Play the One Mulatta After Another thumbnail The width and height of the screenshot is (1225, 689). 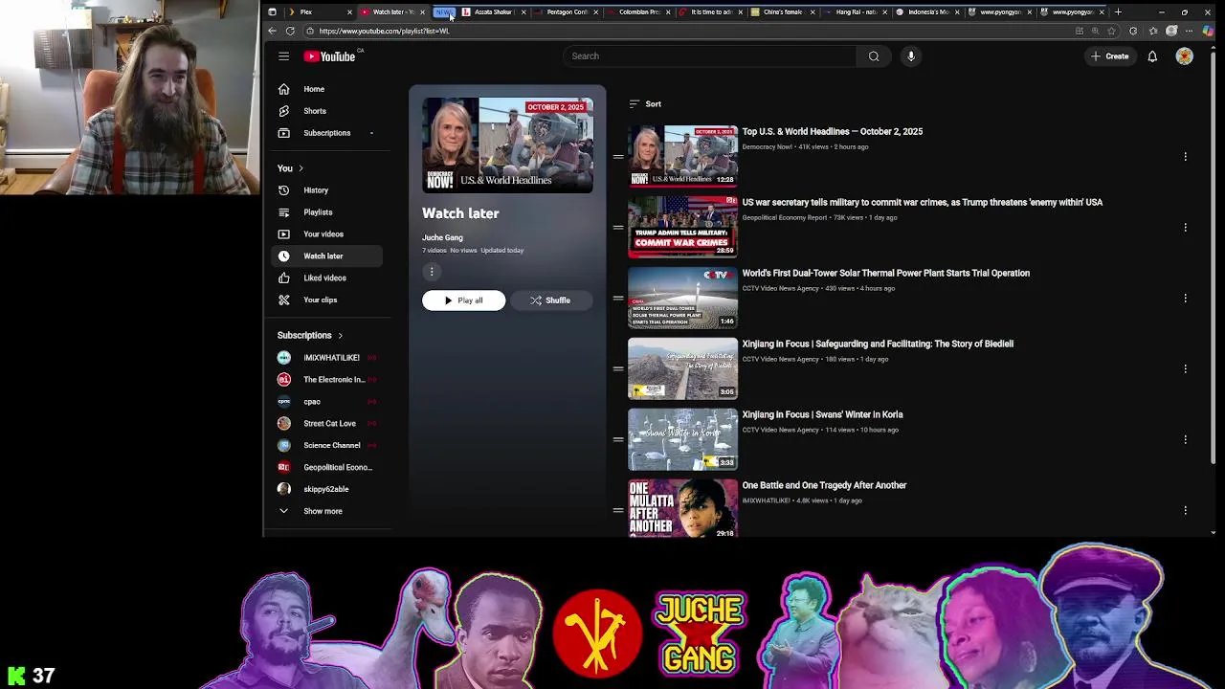[682, 508]
